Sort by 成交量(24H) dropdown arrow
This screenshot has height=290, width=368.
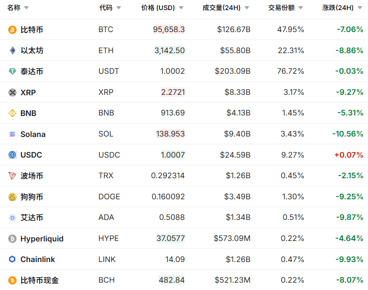tap(247, 8)
